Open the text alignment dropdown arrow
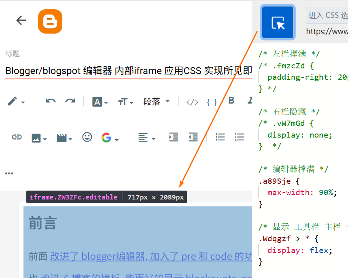Screen dimensions: 348x278 [154, 139]
